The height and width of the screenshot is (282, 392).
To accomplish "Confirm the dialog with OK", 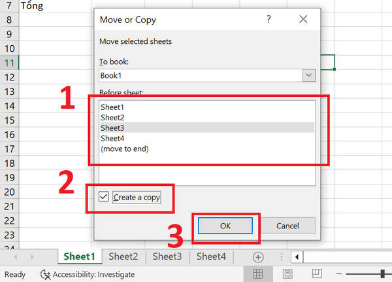I will pos(225,226).
